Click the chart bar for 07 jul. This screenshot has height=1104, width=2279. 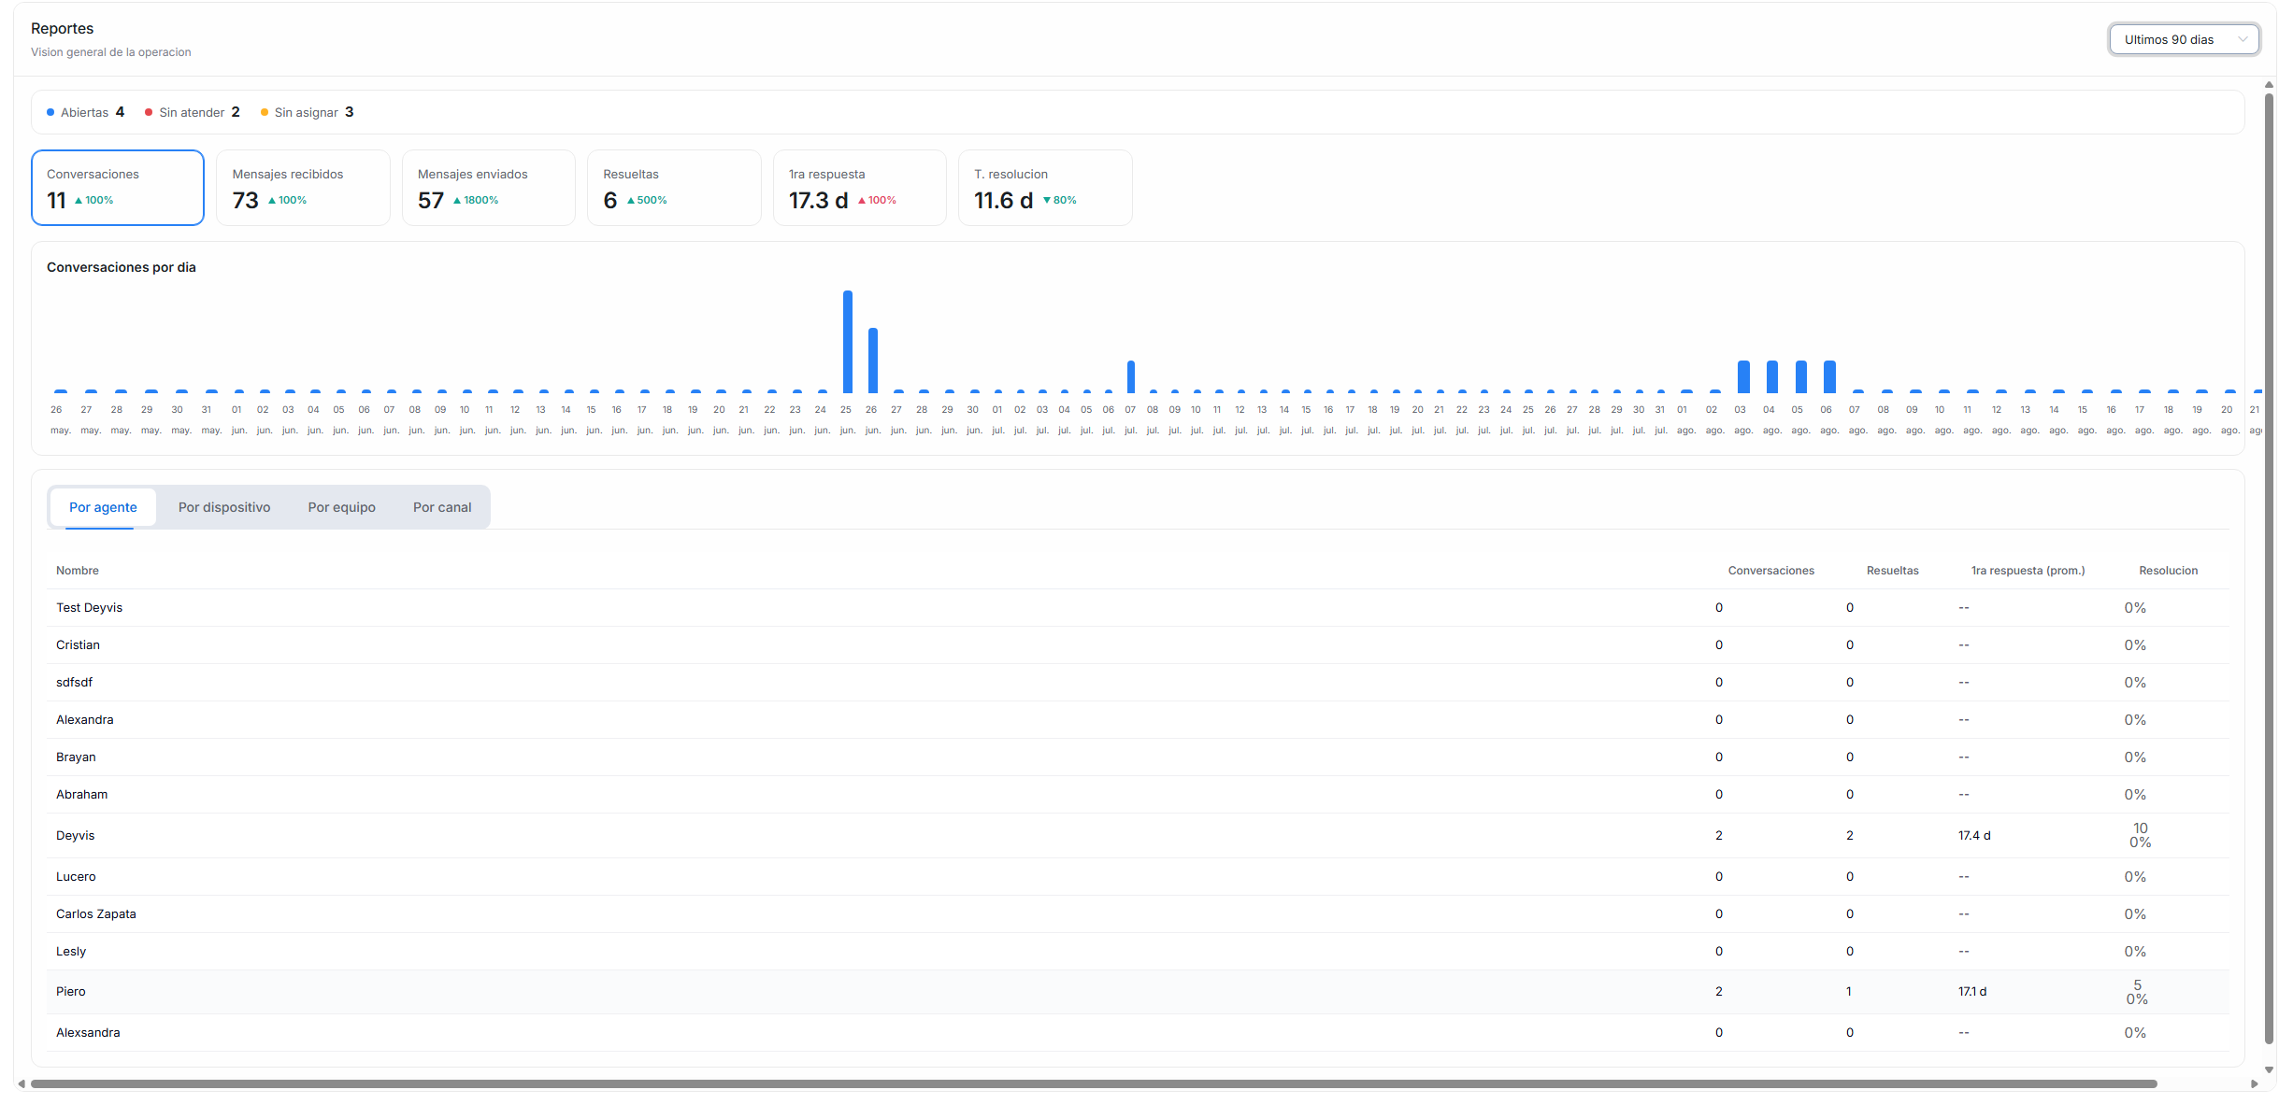click(1131, 376)
